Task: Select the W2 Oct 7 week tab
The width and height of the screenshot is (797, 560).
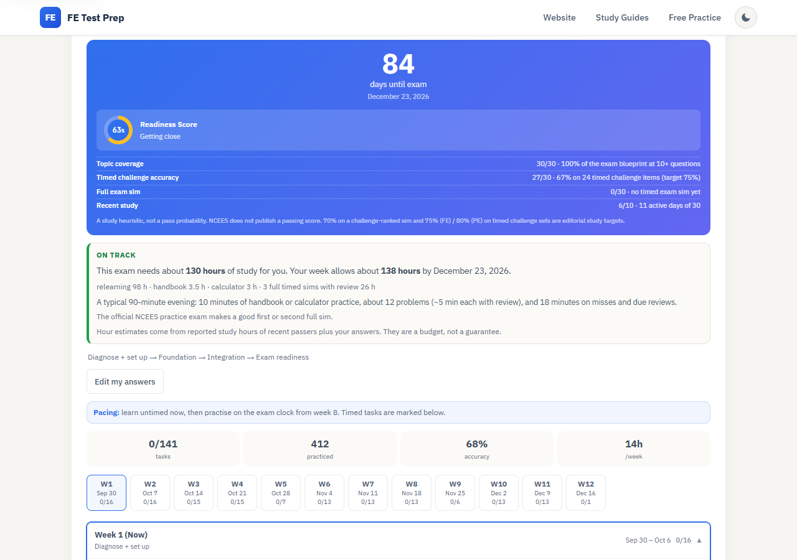Action: click(150, 493)
